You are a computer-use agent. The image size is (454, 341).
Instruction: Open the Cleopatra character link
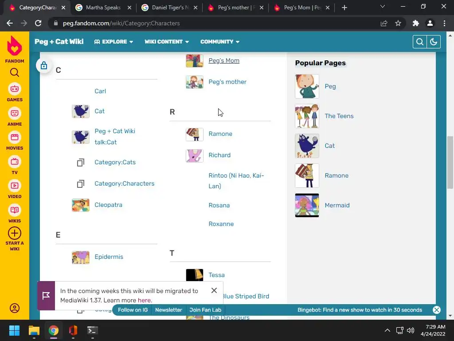click(x=108, y=205)
